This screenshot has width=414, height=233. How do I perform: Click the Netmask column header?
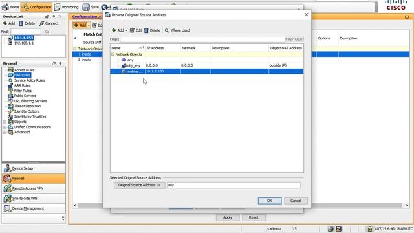(195, 48)
